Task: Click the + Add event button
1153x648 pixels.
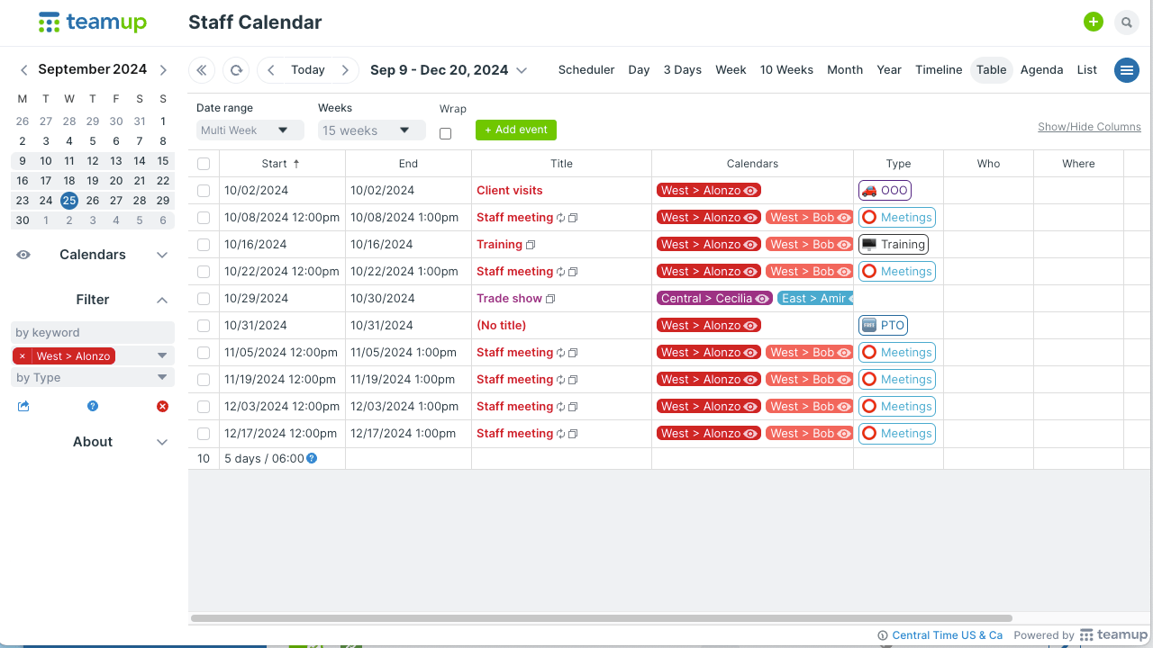Action: (516, 130)
